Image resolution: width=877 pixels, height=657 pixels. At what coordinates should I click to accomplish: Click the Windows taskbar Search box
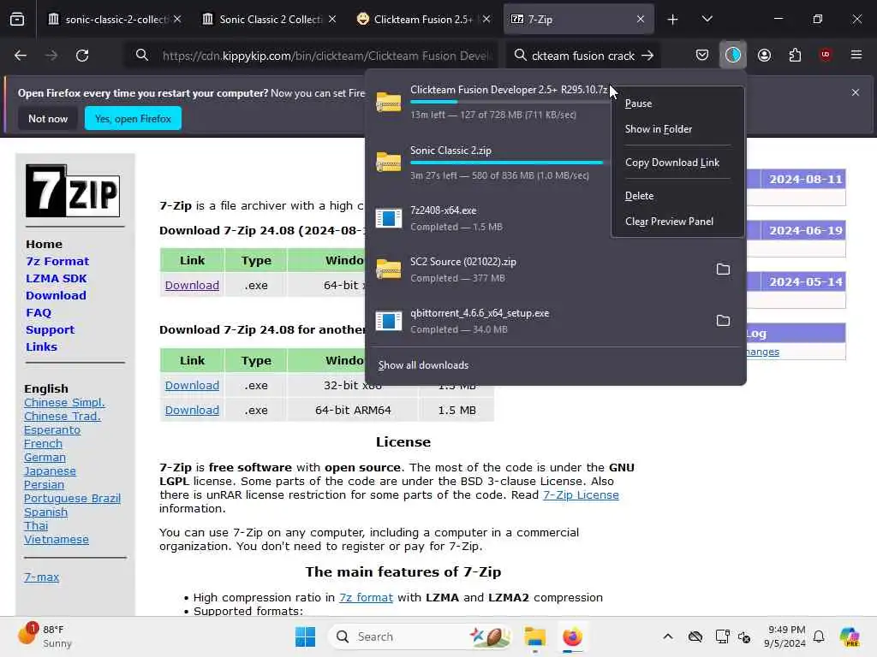(x=421, y=636)
